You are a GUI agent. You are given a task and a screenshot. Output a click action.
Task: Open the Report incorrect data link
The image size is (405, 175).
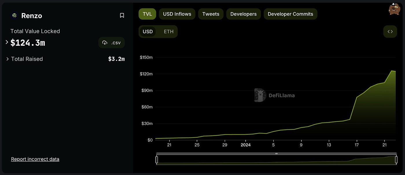click(x=35, y=159)
